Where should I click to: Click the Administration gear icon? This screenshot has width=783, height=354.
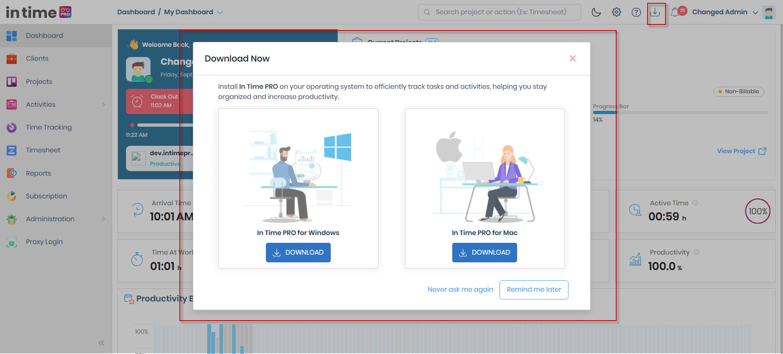(x=12, y=219)
